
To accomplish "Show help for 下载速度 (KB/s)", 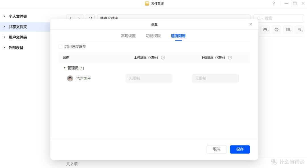I will [x=230, y=58].
